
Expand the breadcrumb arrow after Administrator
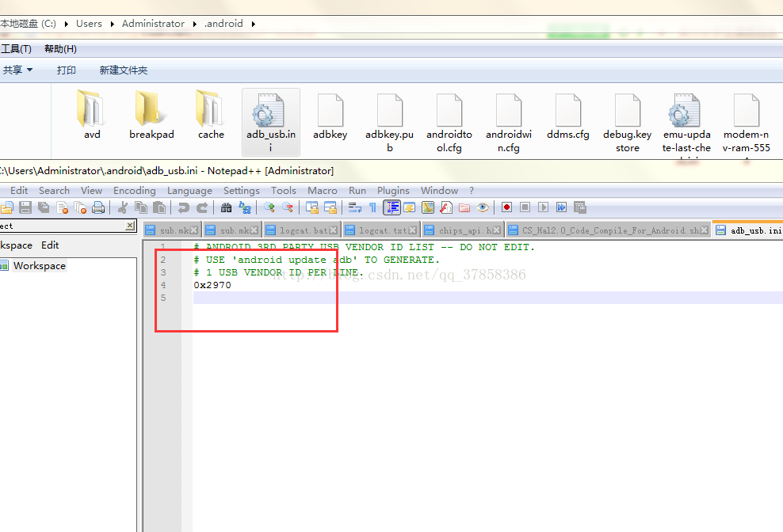[195, 24]
